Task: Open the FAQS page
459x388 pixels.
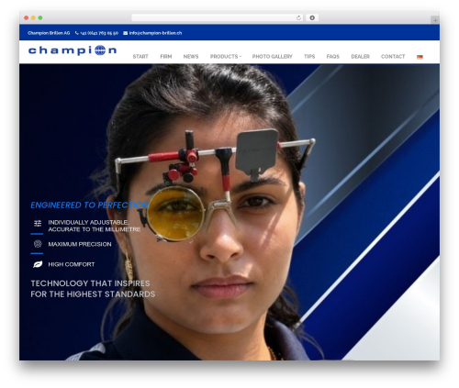Action: pyautogui.click(x=333, y=57)
